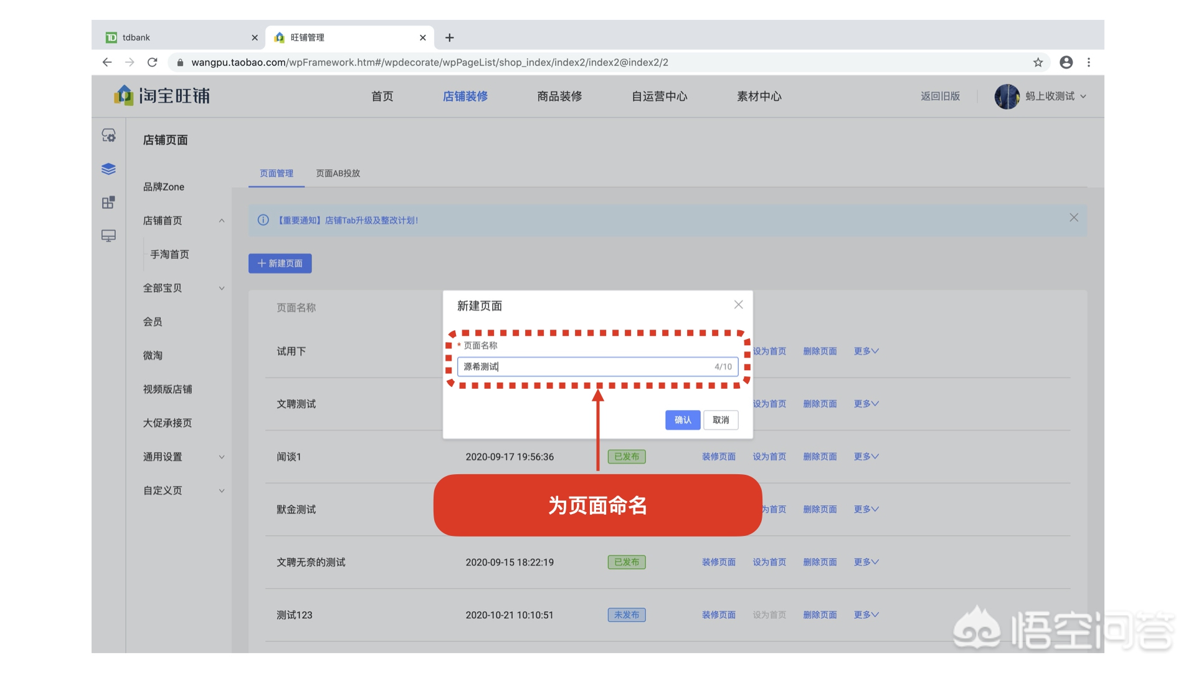1196x673 pixels.
Task: Open the monitor preview icon in sidebar
Action: [108, 236]
